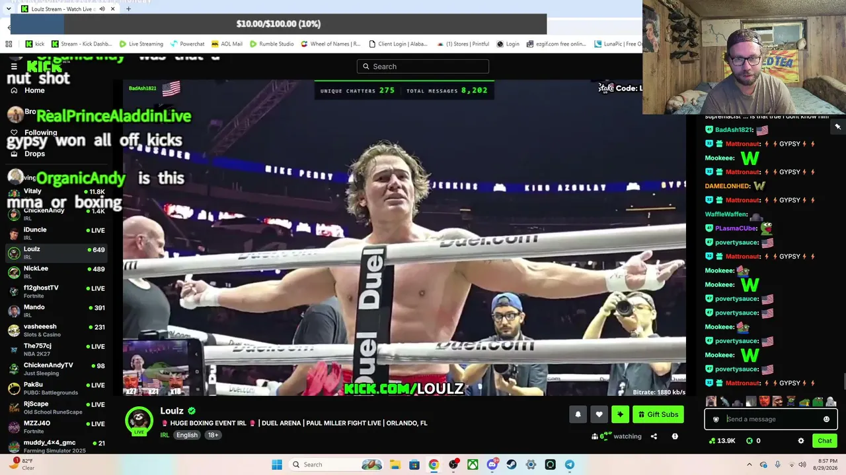Open RjScape channel in sidebar
This screenshot has height=475, width=846.
pos(57,408)
